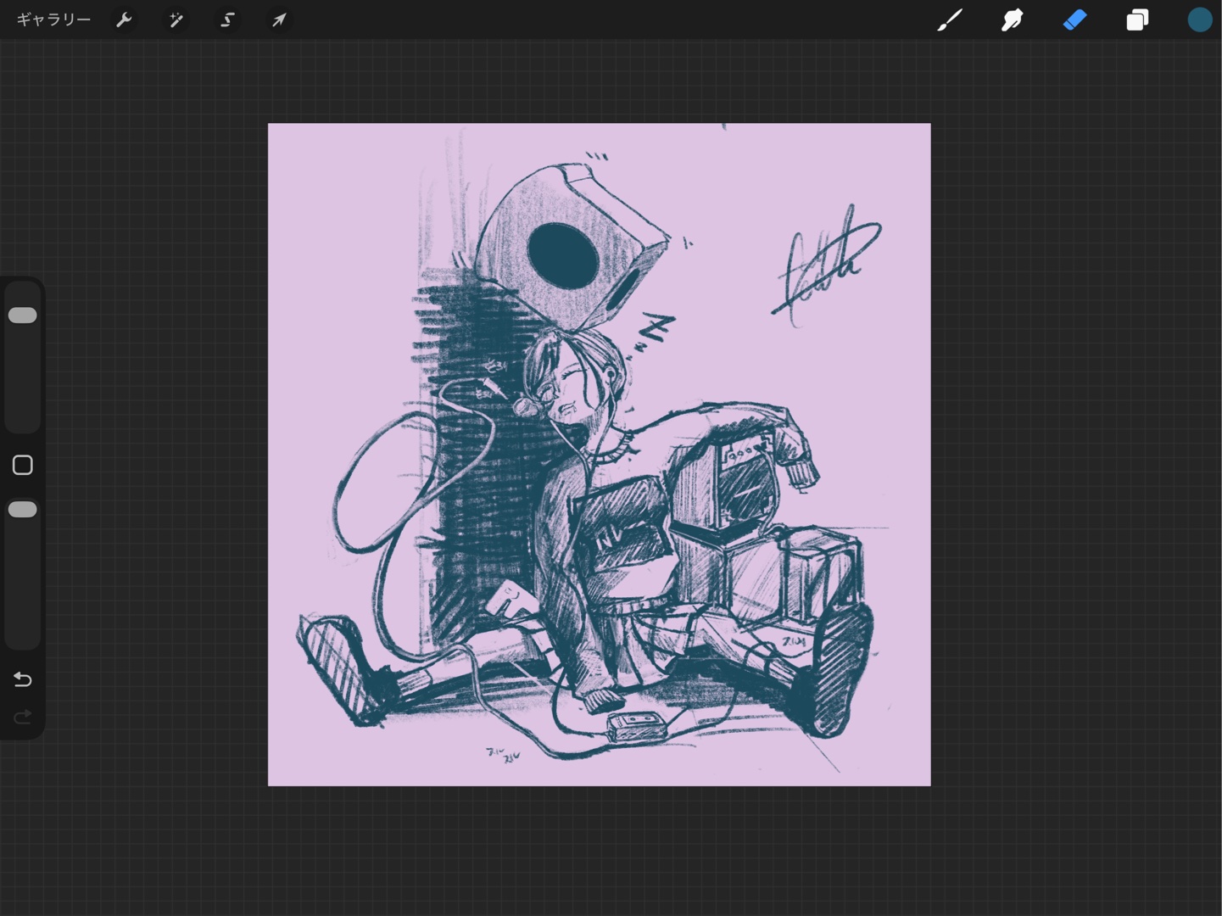Open the teal color picker circle
The width and height of the screenshot is (1222, 916).
1199,20
